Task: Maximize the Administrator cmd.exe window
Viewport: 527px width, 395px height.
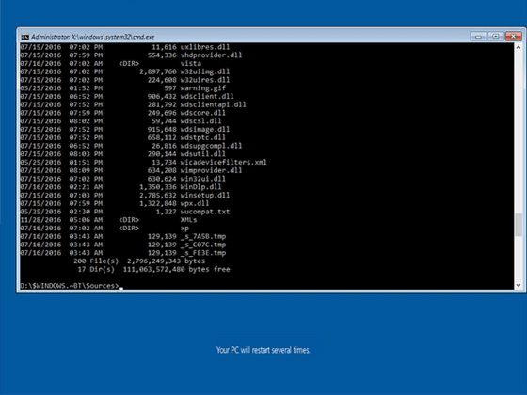Action: click(496, 37)
